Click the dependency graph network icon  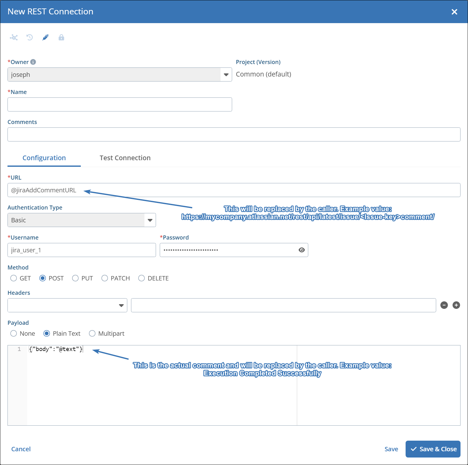point(14,37)
